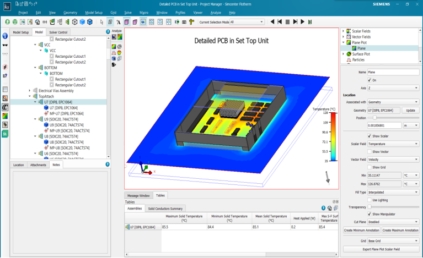The width and height of the screenshot is (423, 258).
Task: Click the blue help icon above the Notes panel
Action: click(108, 164)
